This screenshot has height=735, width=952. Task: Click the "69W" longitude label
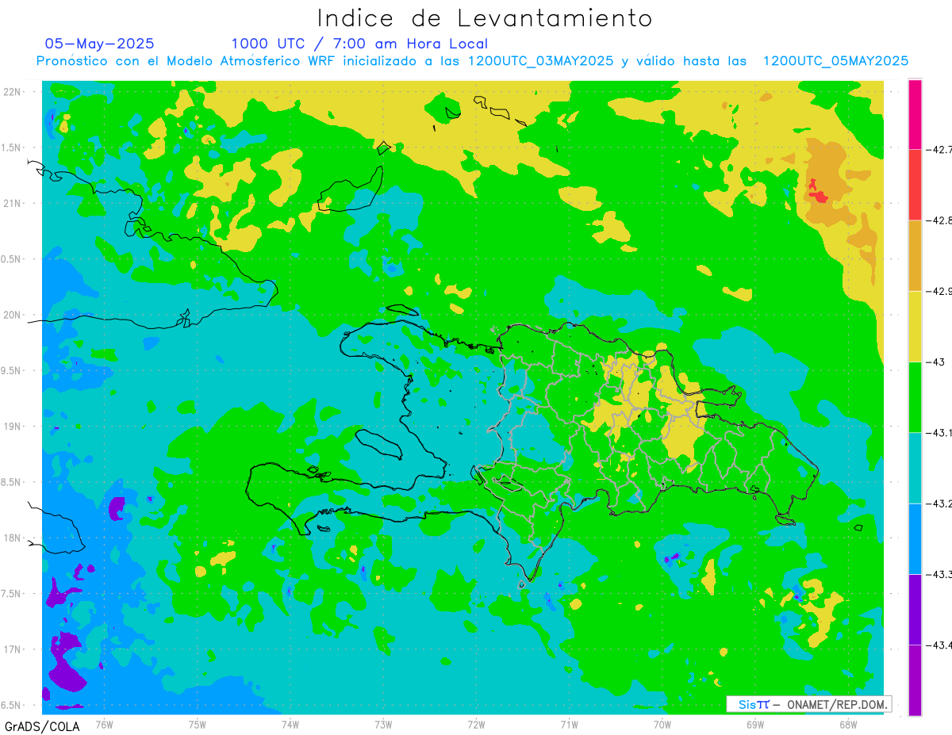(x=754, y=725)
